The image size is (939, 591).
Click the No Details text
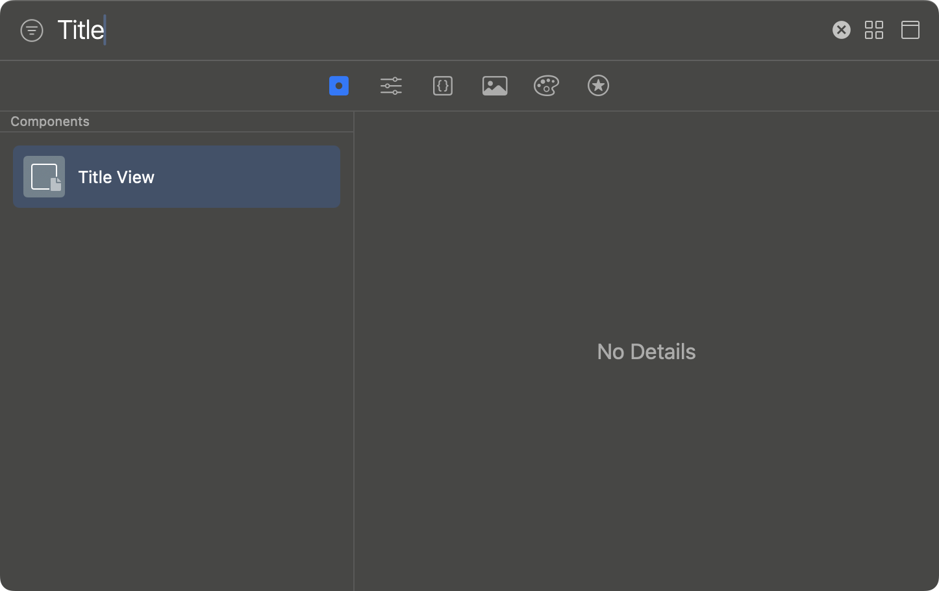click(646, 351)
